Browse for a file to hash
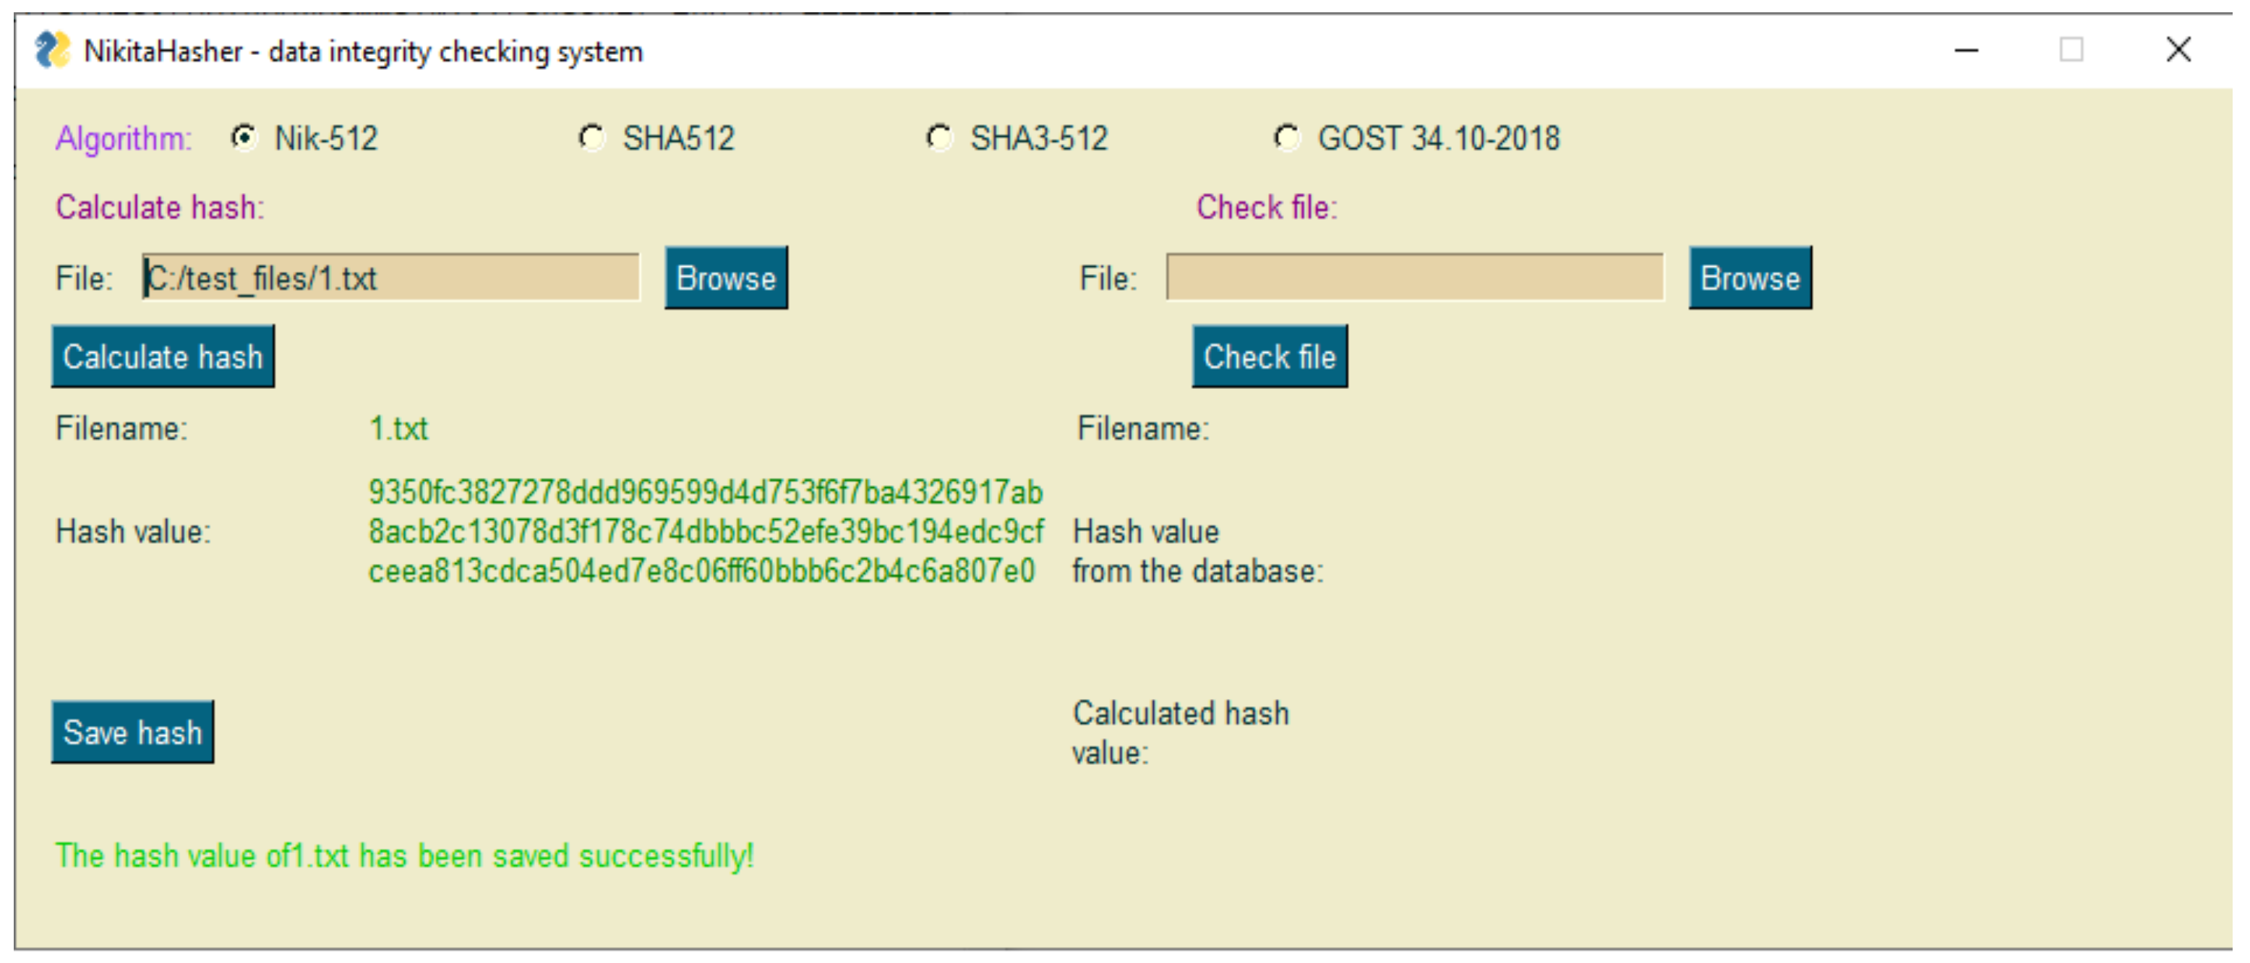The height and width of the screenshot is (963, 2250). [725, 278]
